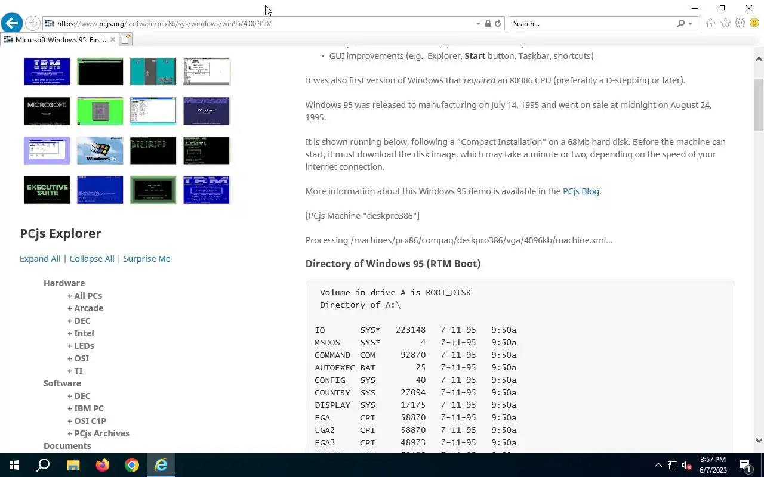764x477 pixels.
Task: Click the AUTOEXEC BAT directory row
Action: [415, 367]
